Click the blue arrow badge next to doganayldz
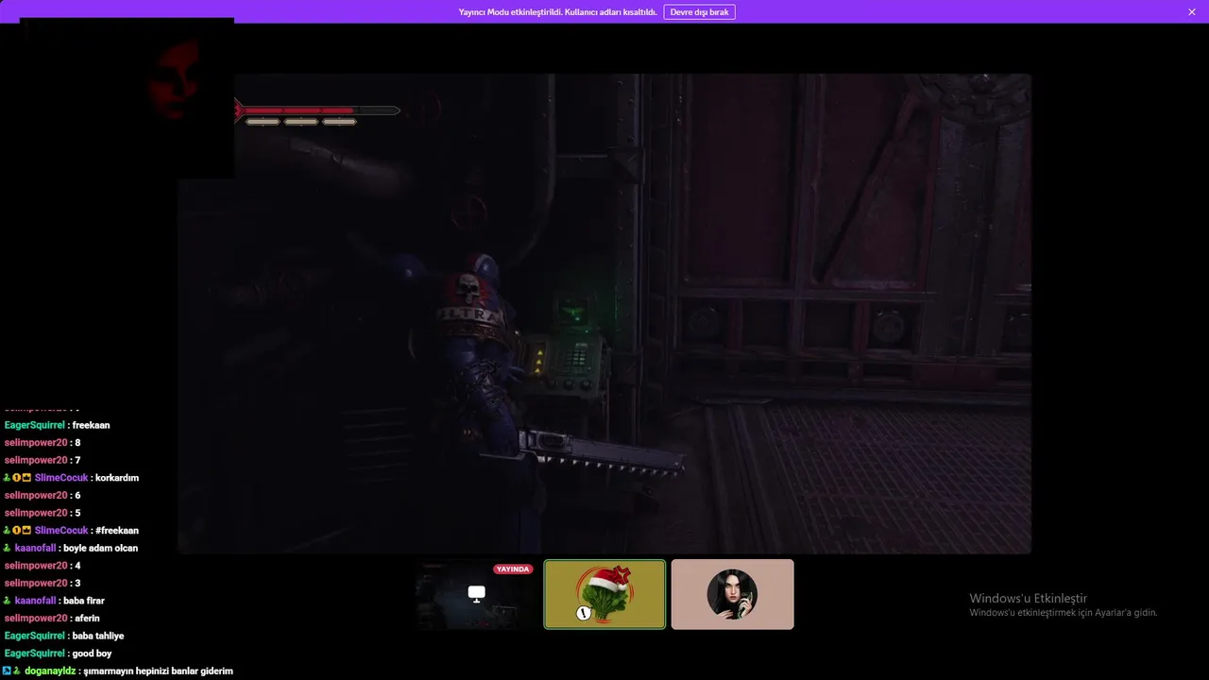The height and width of the screenshot is (680, 1209). point(7,671)
